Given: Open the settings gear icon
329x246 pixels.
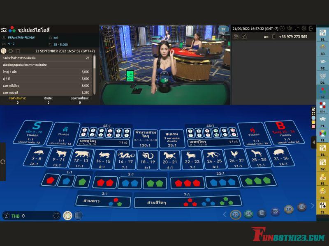Looking at the screenshot, I should tap(304, 28).
